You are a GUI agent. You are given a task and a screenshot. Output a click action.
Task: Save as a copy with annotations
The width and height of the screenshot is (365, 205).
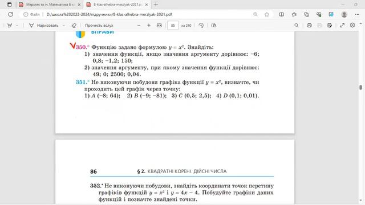330,25
